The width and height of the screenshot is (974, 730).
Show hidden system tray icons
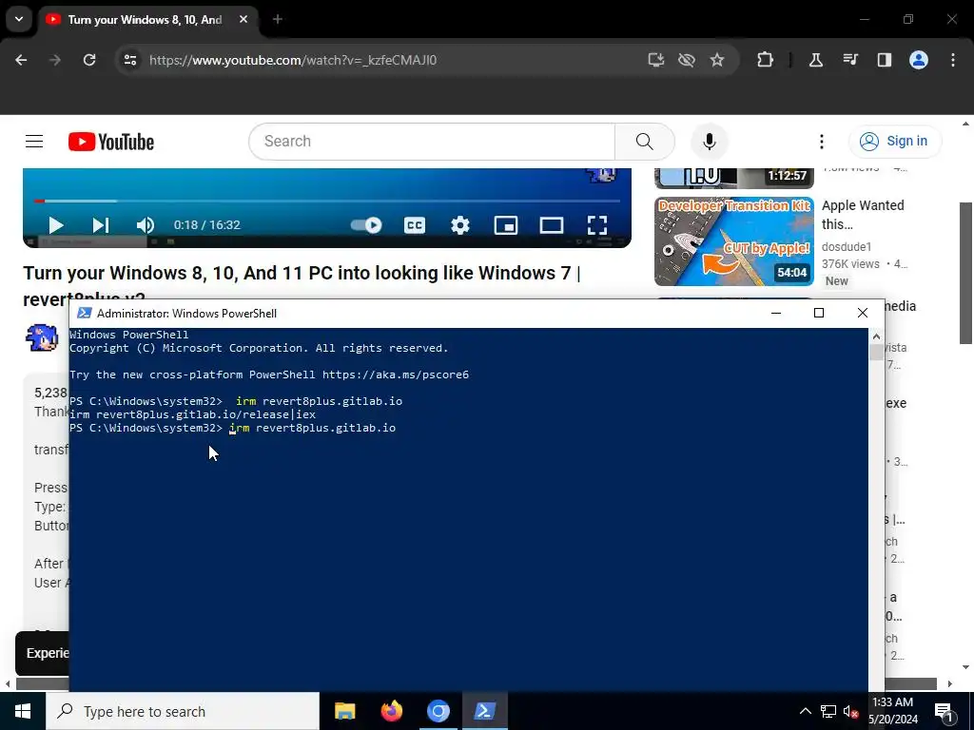[x=805, y=711]
